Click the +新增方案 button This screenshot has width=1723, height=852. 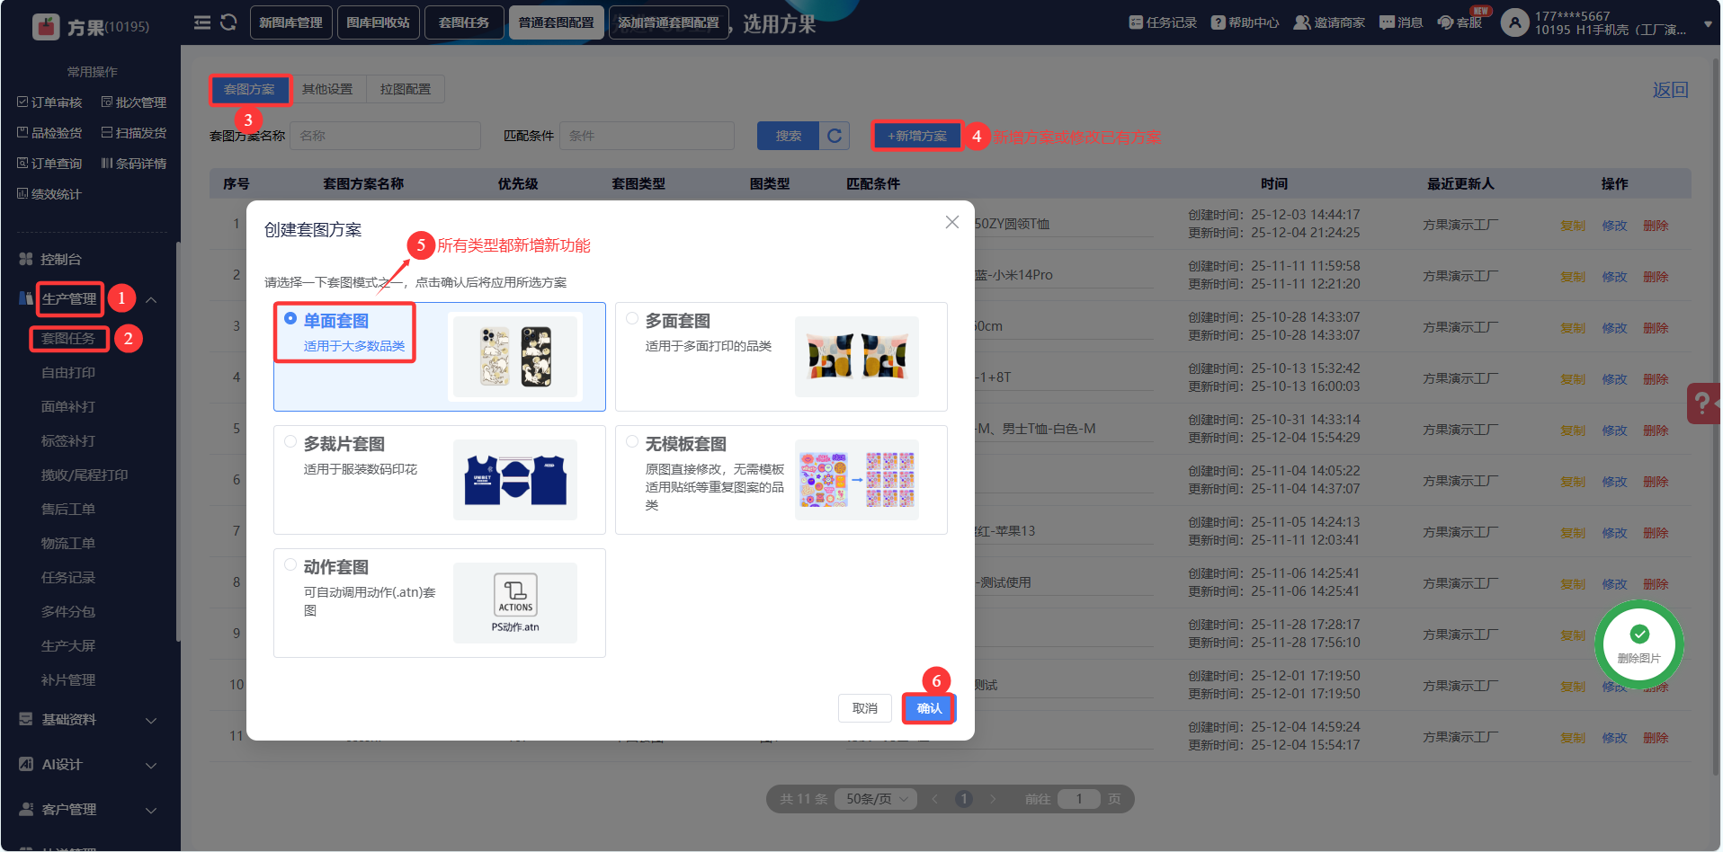917,136
